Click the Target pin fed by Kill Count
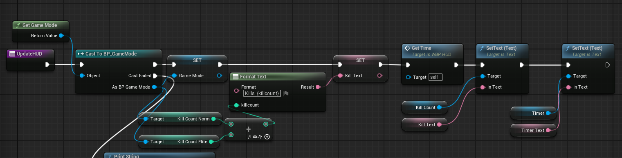The width and height of the screenshot is (622, 158). pos(483,76)
